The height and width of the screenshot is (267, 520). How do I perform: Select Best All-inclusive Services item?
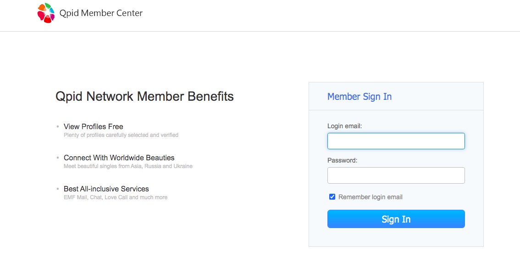point(106,189)
